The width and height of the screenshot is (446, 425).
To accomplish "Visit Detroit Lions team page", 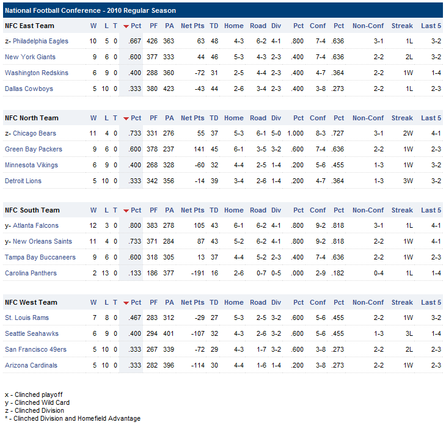I will (x=23, y=181).
